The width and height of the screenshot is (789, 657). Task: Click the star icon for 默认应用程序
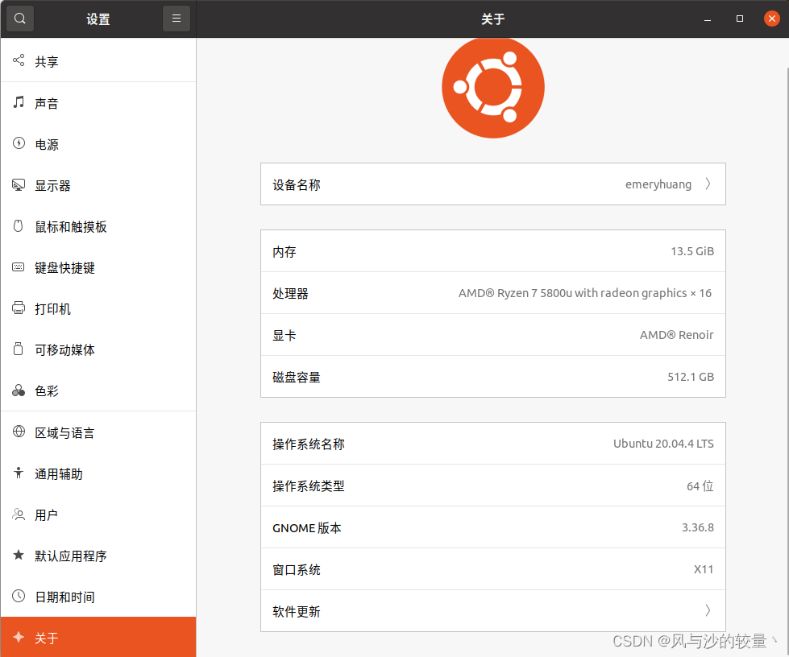(x=19, y=555)
